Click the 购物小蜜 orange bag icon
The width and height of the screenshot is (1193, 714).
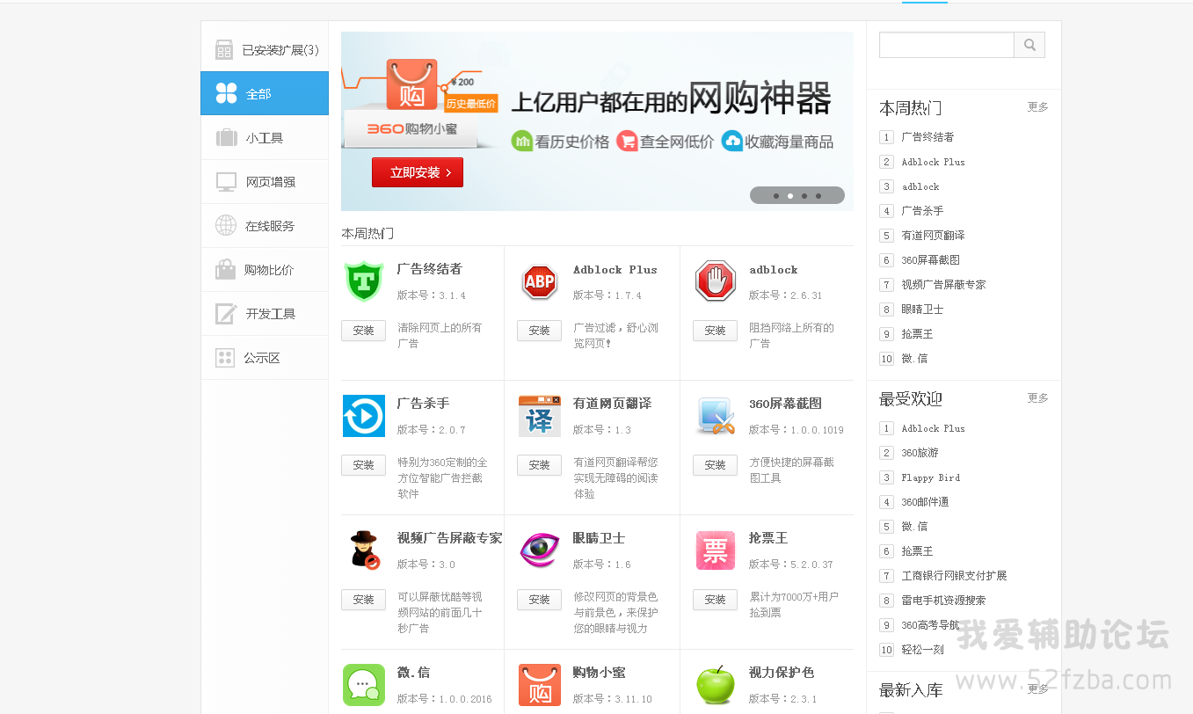pos(540,685)
